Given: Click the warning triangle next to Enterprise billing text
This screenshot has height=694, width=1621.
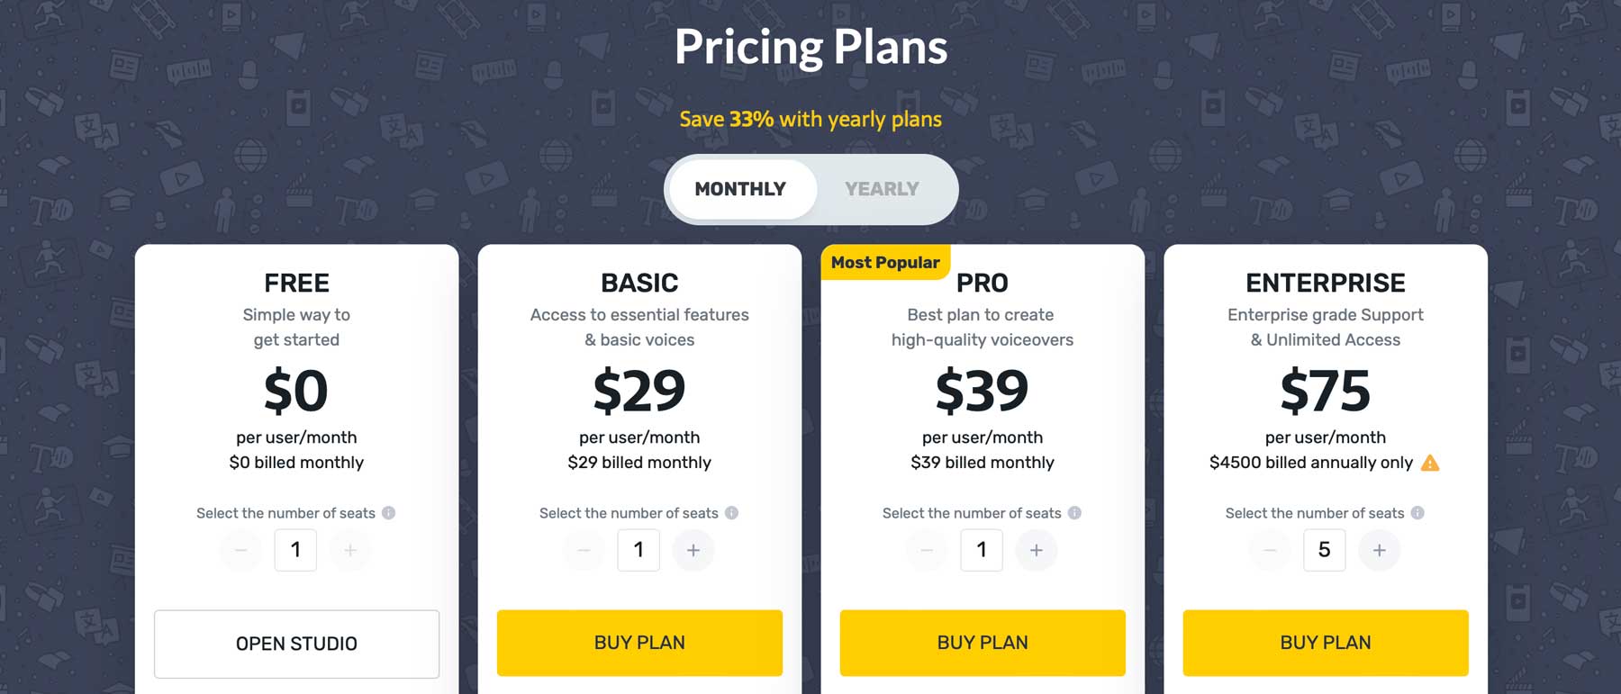Looking at the screenshot, I should click(1432, 463).
